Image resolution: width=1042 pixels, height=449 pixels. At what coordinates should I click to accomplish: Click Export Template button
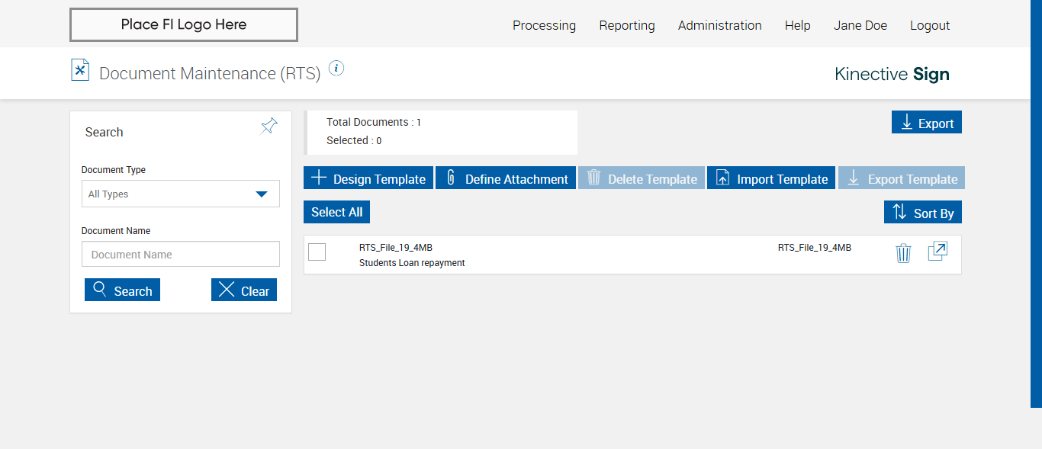point(902,178)
